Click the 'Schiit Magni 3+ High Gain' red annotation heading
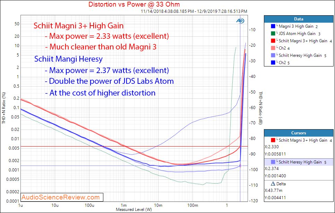Image resolution: width=335 pixels, height=213 pixels. point(79,26)
